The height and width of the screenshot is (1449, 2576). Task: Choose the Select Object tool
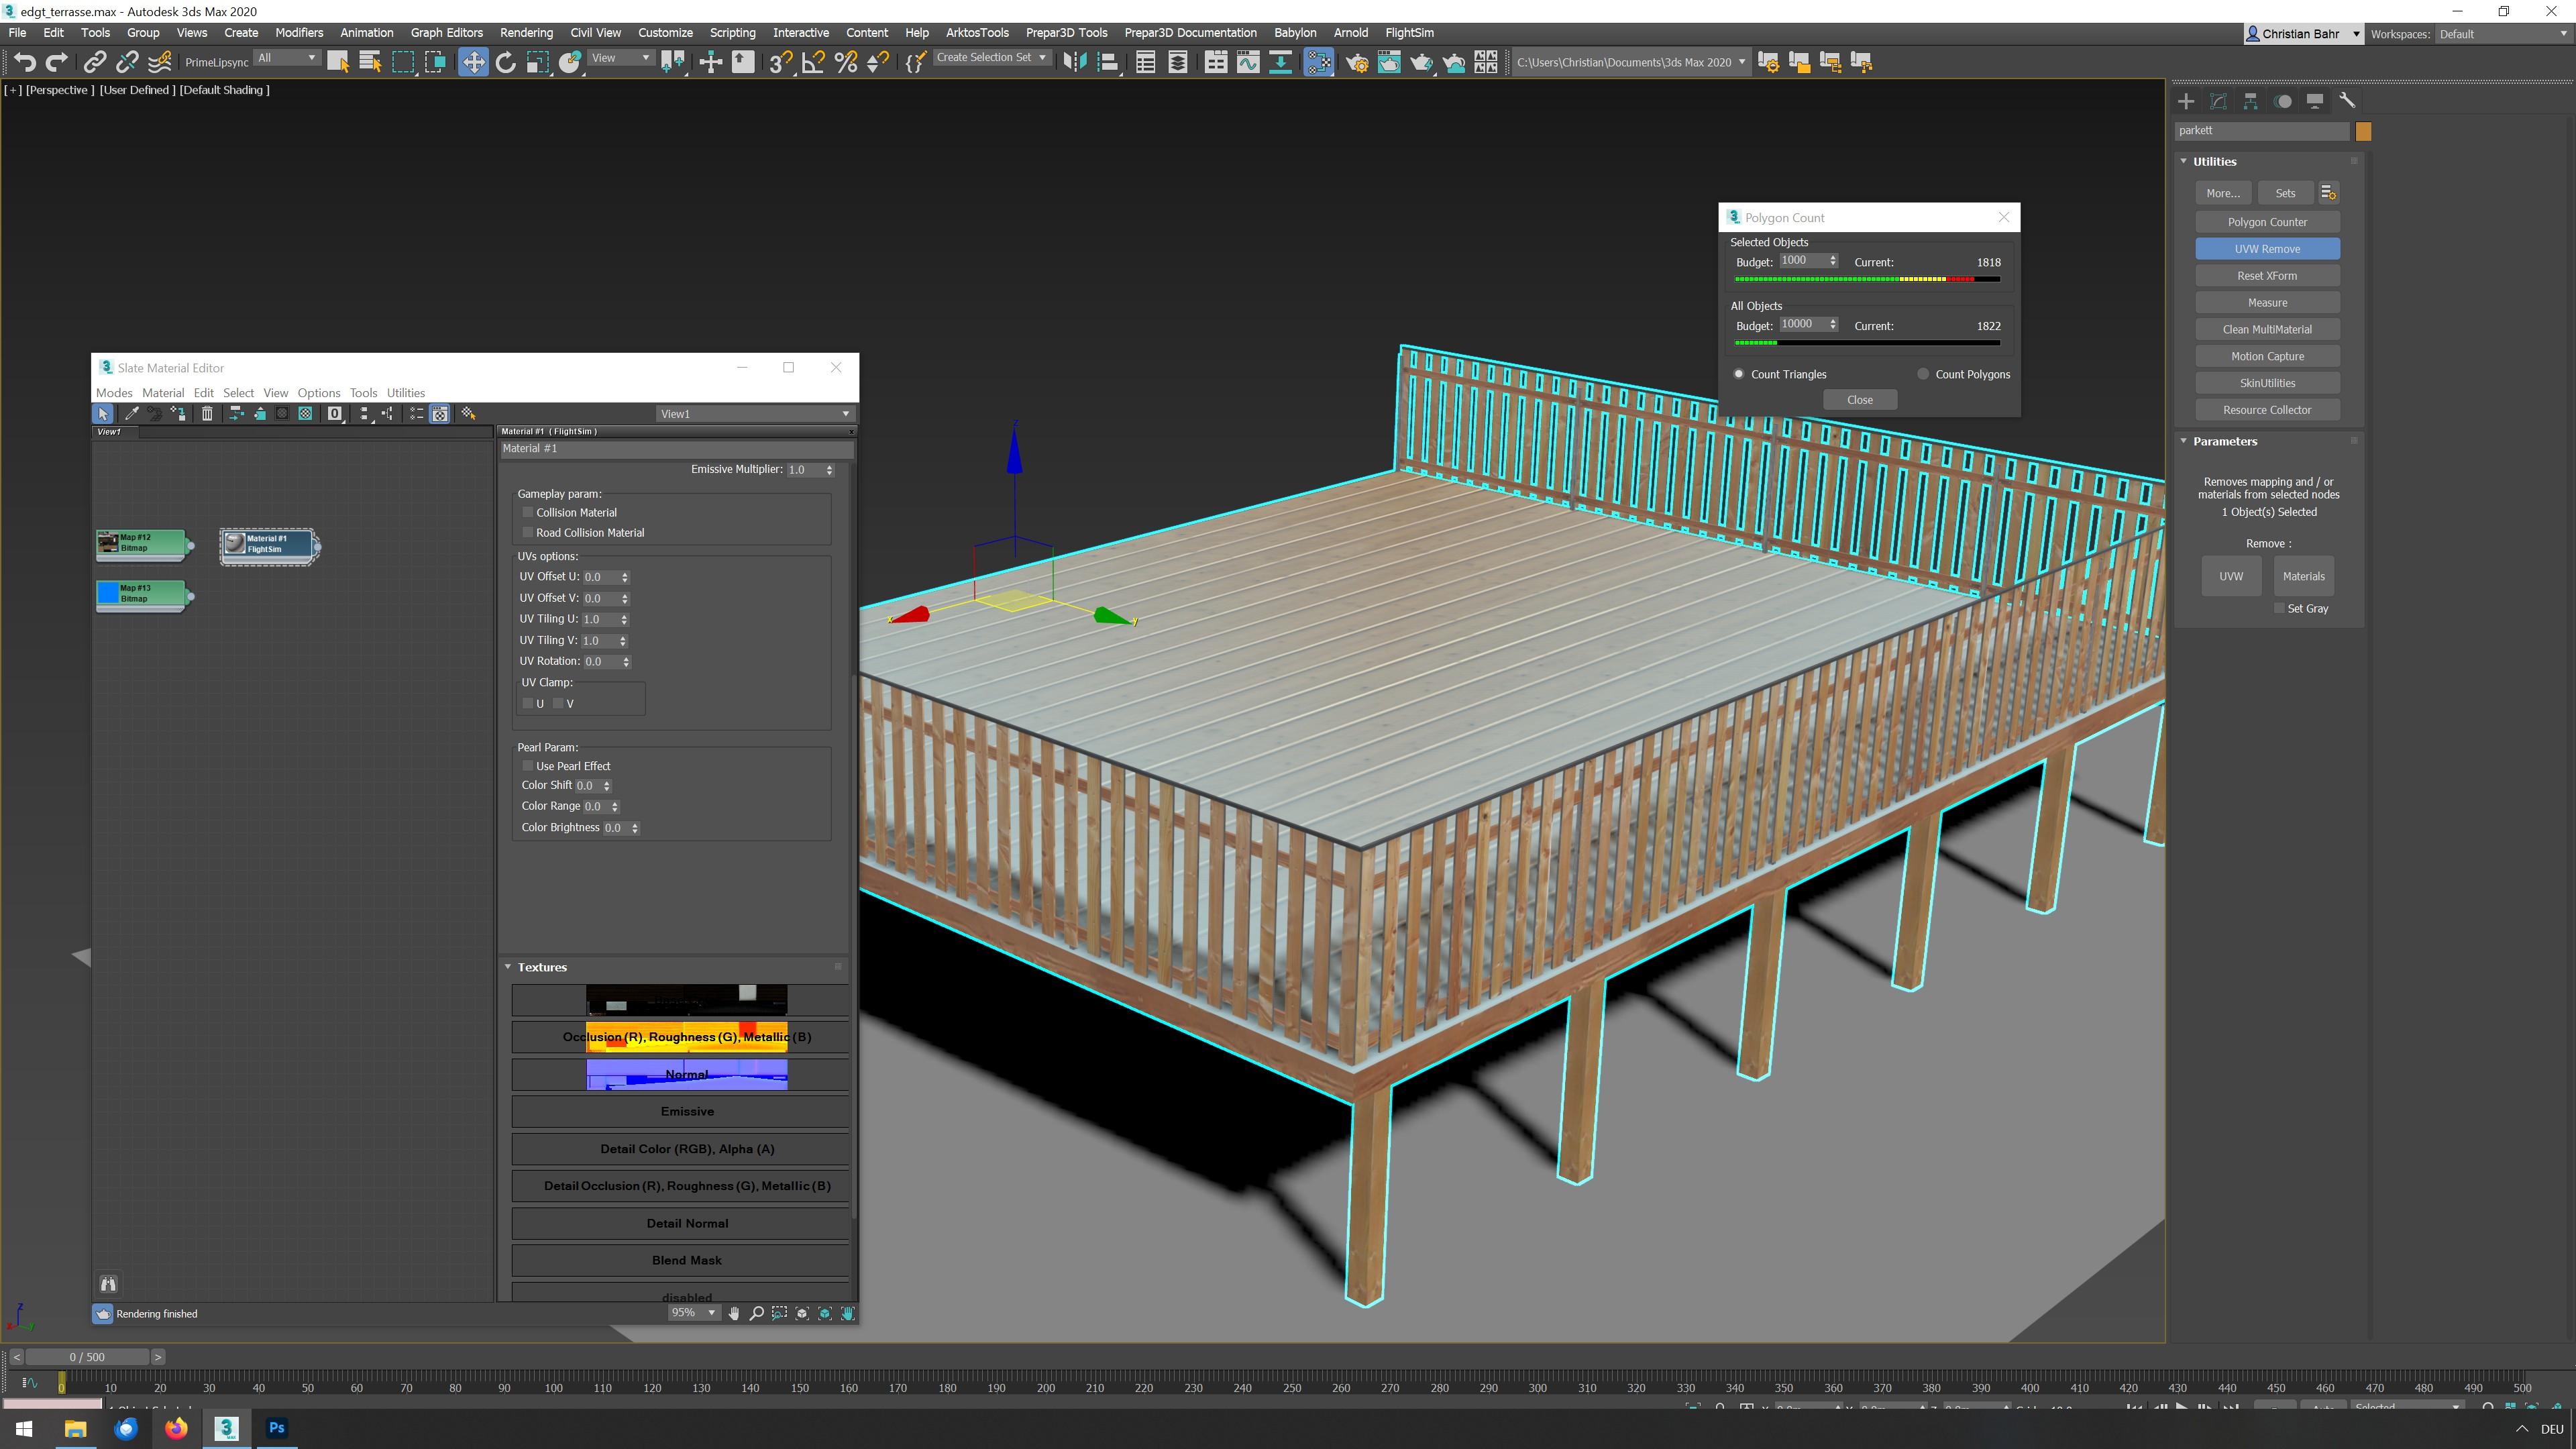pyautogui.click(x=338, y=62)
